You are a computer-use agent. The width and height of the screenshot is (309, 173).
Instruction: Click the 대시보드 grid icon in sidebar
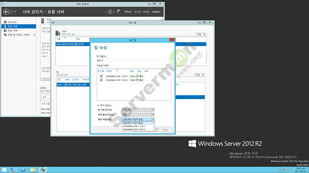click(x=5, y=22)
